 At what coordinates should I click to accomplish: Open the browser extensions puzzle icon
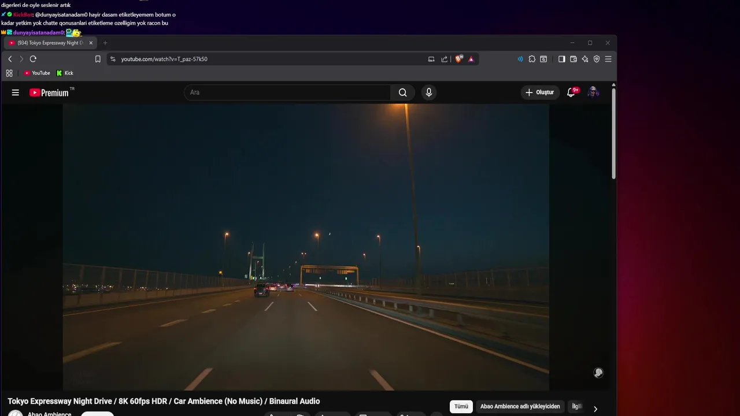pos(532,59)
